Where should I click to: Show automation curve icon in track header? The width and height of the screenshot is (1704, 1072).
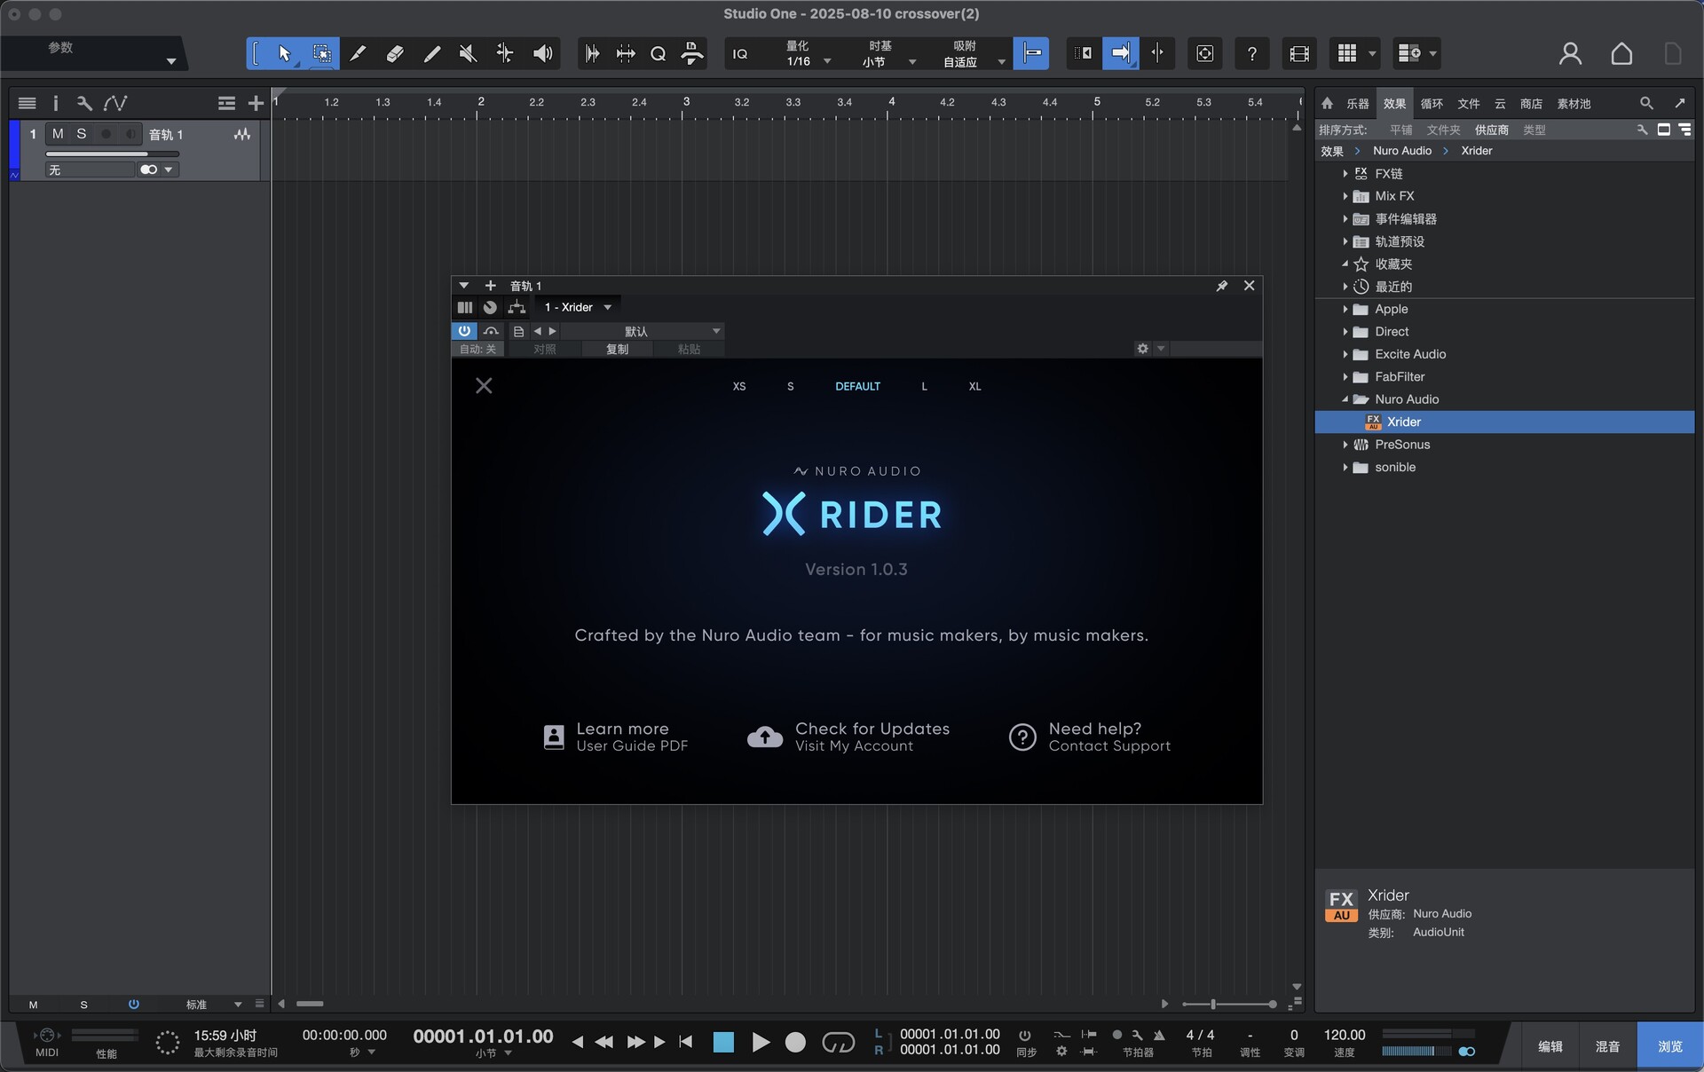[114, 104]
